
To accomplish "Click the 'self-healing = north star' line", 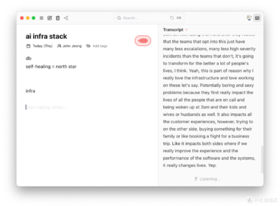I will (51, 67).
